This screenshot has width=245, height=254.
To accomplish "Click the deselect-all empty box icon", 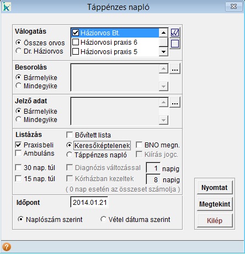I will pyautogui.click(x=175, y=44).
